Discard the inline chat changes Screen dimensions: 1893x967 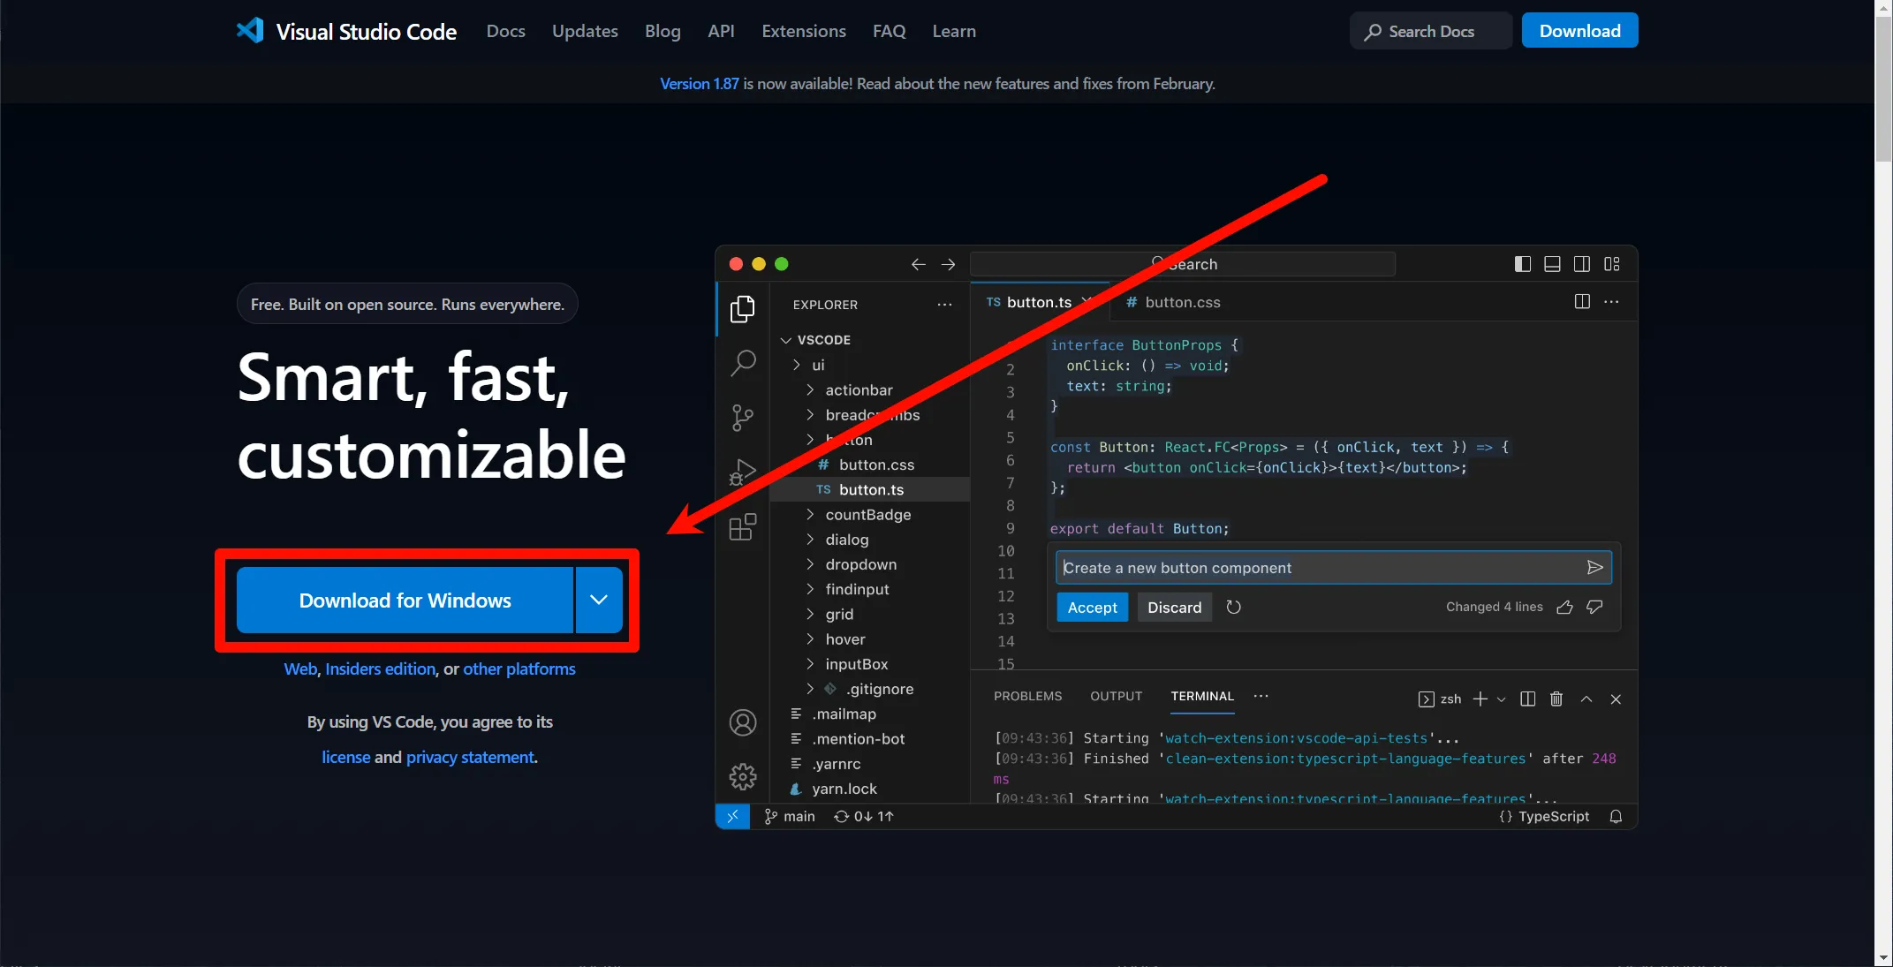1174,608
